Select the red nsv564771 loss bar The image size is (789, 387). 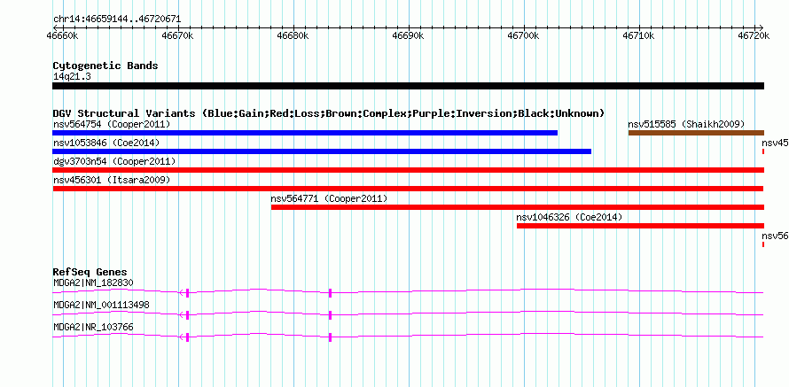point(518,207)
